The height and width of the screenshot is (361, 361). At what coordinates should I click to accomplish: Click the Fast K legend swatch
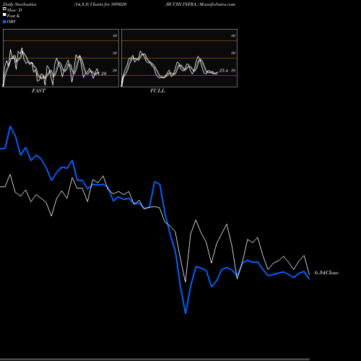(x=4, y=15)
